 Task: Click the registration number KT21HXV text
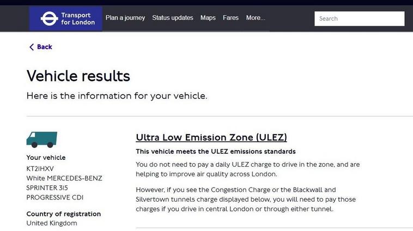40,168
